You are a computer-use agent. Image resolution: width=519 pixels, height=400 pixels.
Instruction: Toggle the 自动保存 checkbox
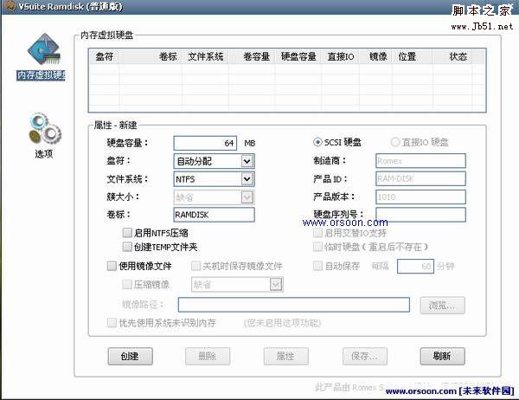tap(317, 266)
